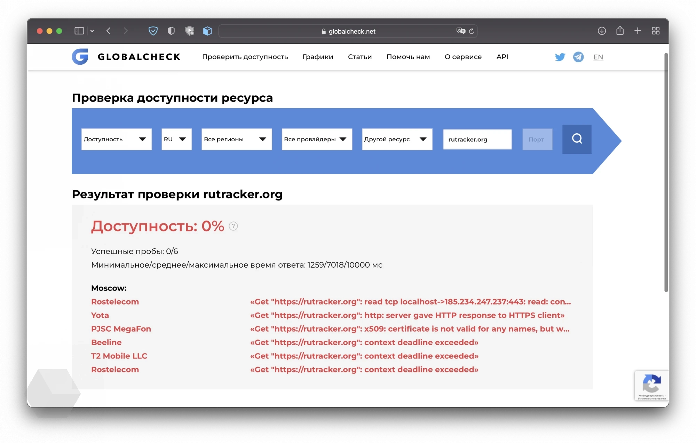696x443 pixels.
Task: Select the Успешные пробы: 0/6 line
Action: [x=135, y=251]
